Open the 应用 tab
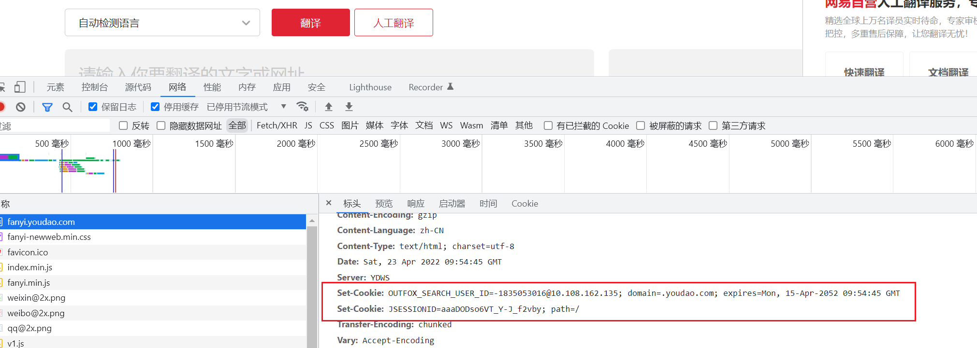The image size is (977, 348). coord(282,87)
